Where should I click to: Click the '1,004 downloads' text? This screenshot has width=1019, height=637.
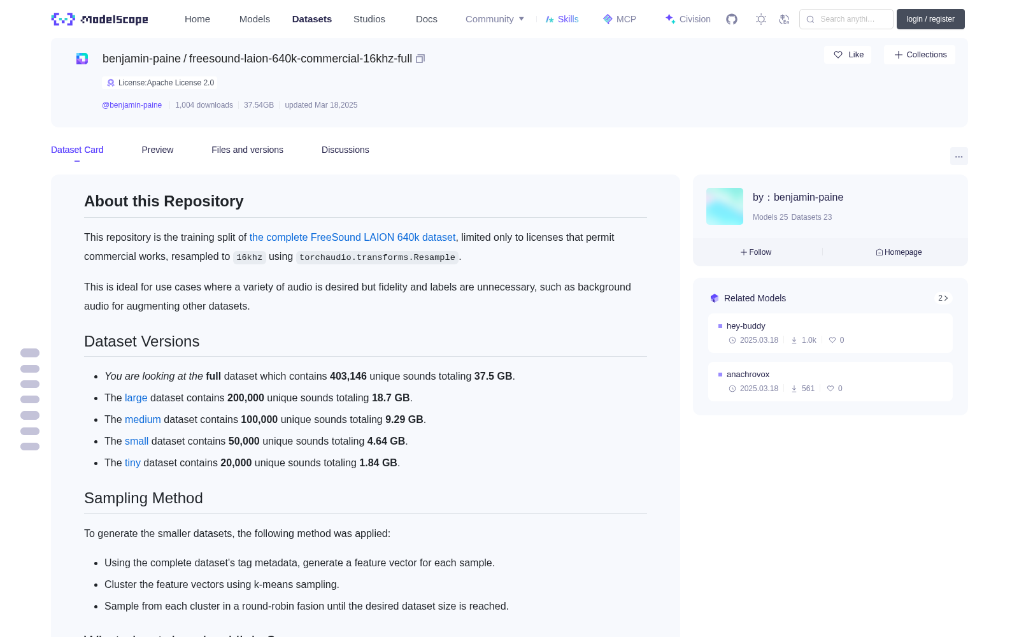coord(204,105)
